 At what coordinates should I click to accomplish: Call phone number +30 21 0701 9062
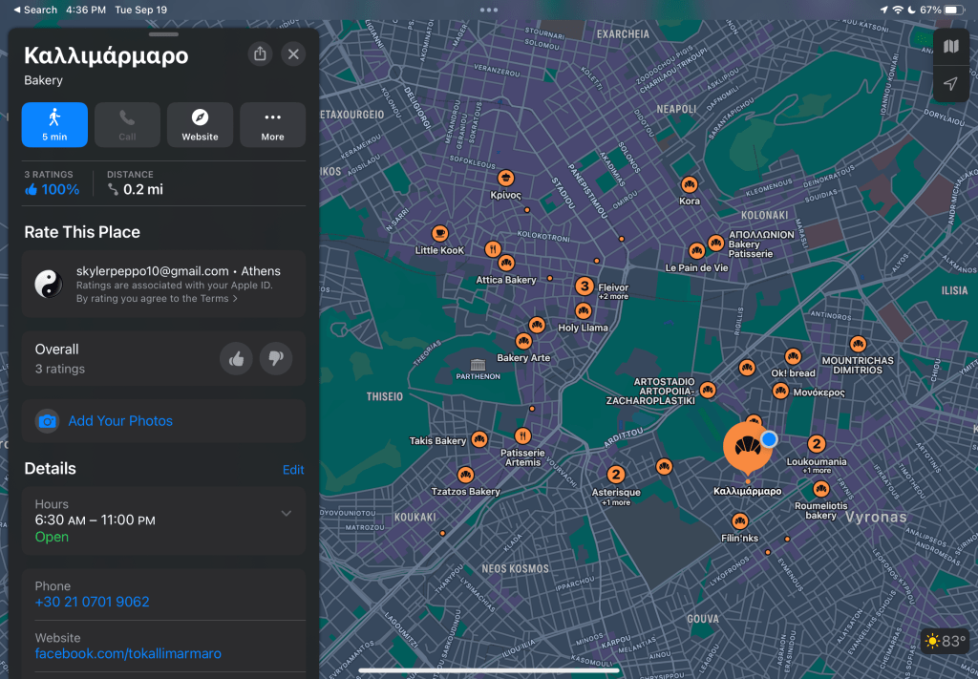click(92, 602)
